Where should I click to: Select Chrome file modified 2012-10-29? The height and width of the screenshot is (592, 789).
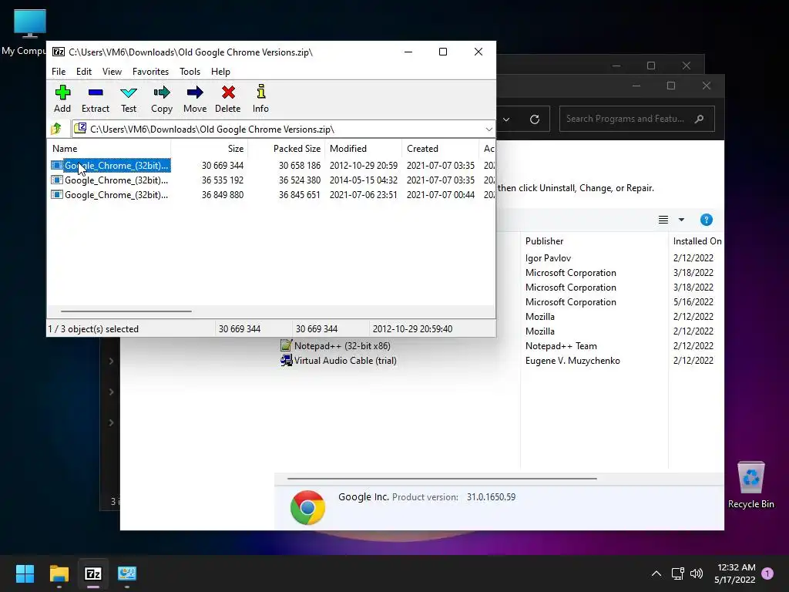tap(272, 165)
